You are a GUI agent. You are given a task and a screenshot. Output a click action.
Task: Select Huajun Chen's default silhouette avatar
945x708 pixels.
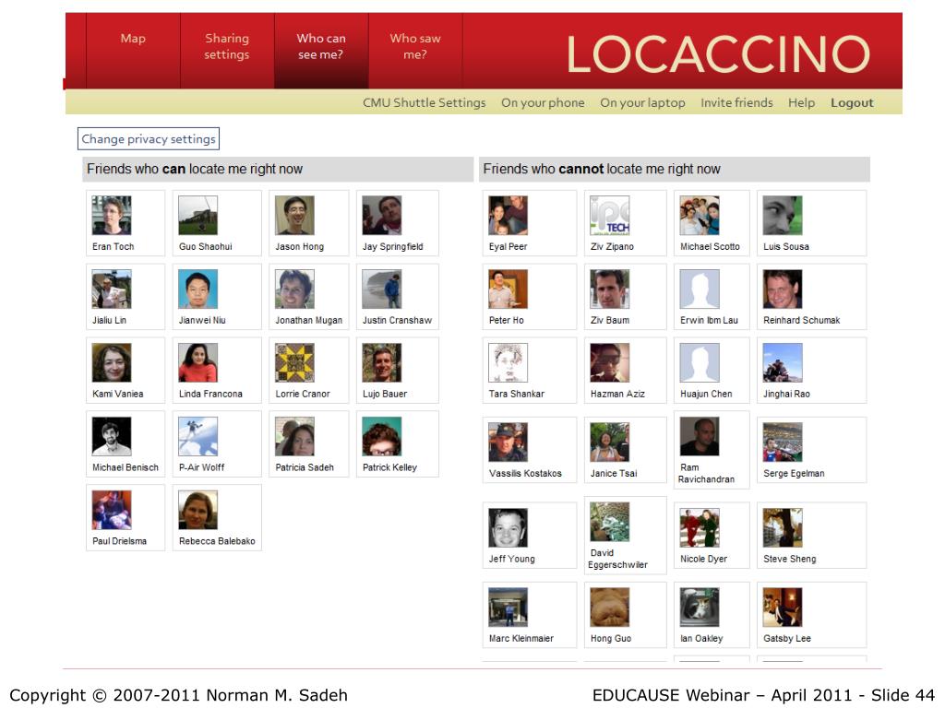[700, 362]
